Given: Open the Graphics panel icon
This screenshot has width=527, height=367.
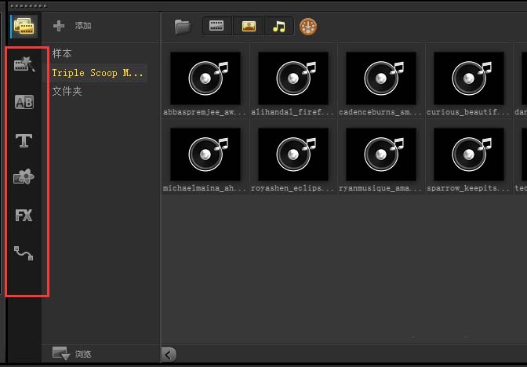Looking at the screenshot, I should [24, 176].
